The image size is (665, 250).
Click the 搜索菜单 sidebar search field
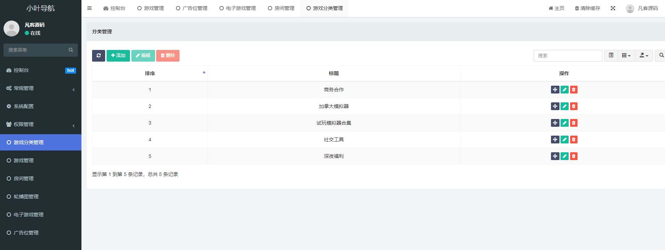tap(37, 50)
